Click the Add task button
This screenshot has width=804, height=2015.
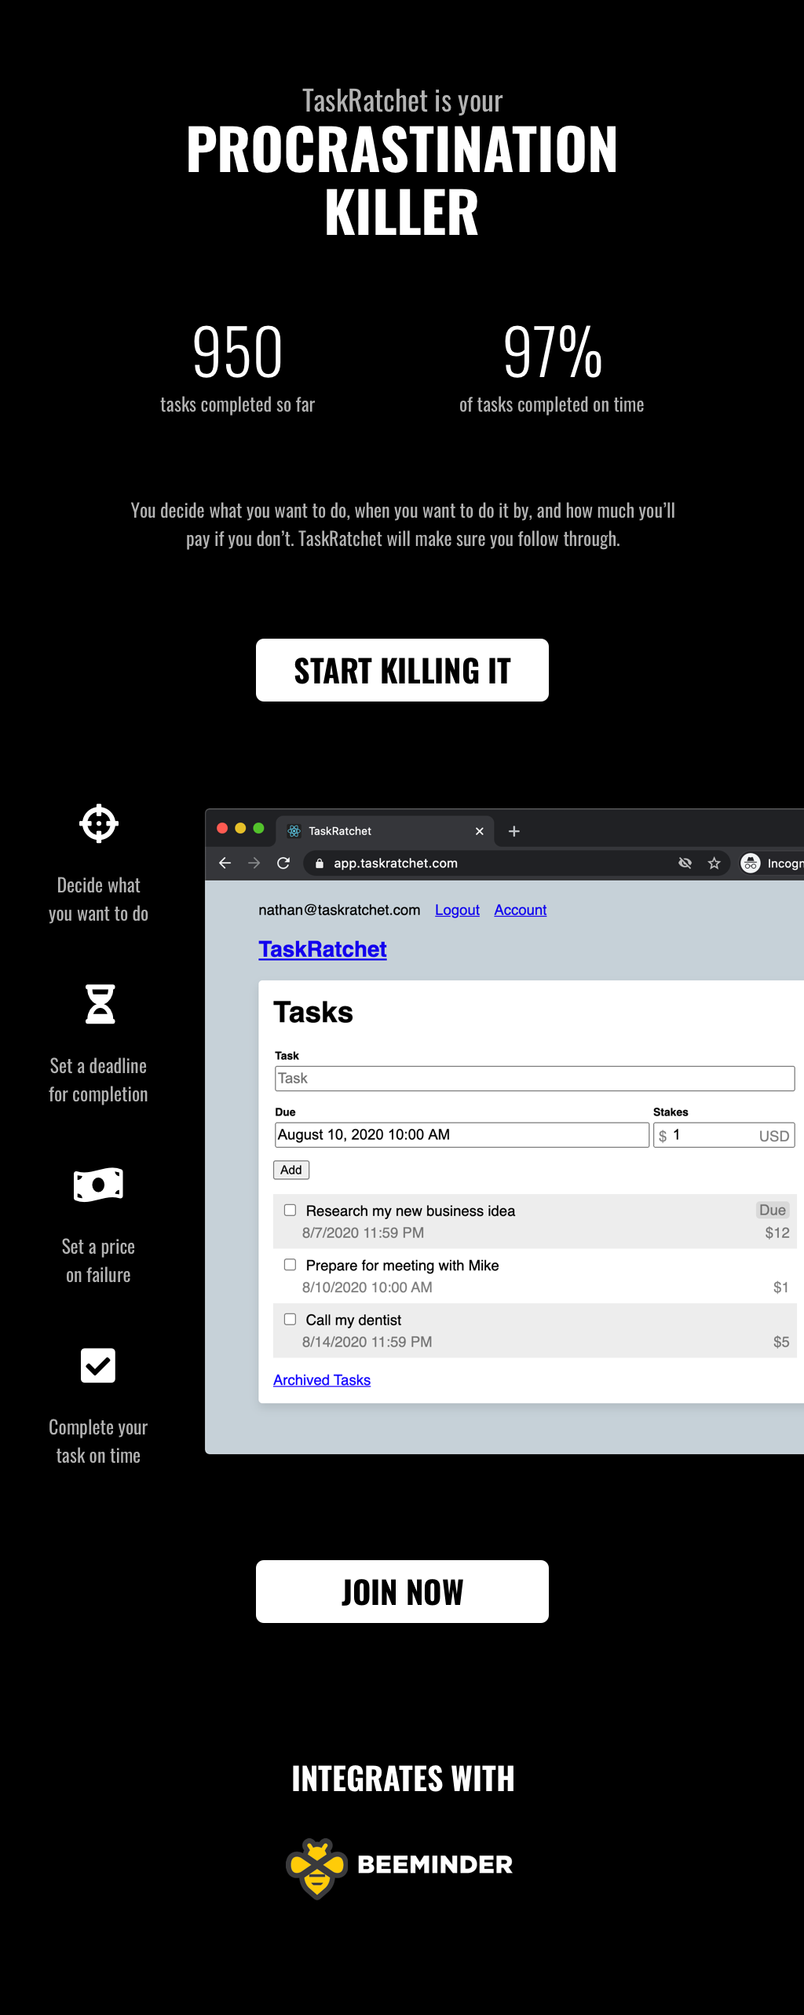(291, 1170)
